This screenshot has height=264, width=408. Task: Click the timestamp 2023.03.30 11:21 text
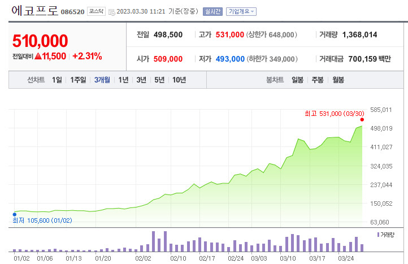click(x=141, y=11)
